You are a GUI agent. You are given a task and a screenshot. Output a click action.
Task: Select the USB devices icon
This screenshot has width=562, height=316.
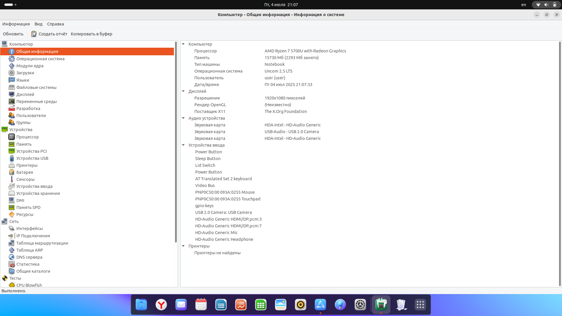[x=11, y=158]
